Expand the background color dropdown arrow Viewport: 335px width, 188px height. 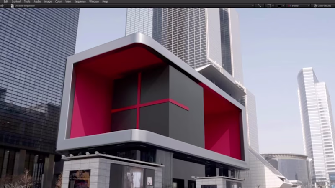point(283,6)
